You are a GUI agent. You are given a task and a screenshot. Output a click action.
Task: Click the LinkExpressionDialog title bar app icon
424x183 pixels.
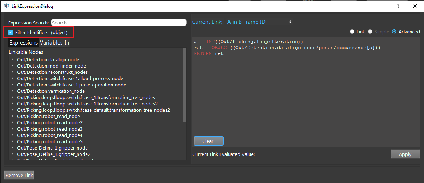[x=6, y=6]
